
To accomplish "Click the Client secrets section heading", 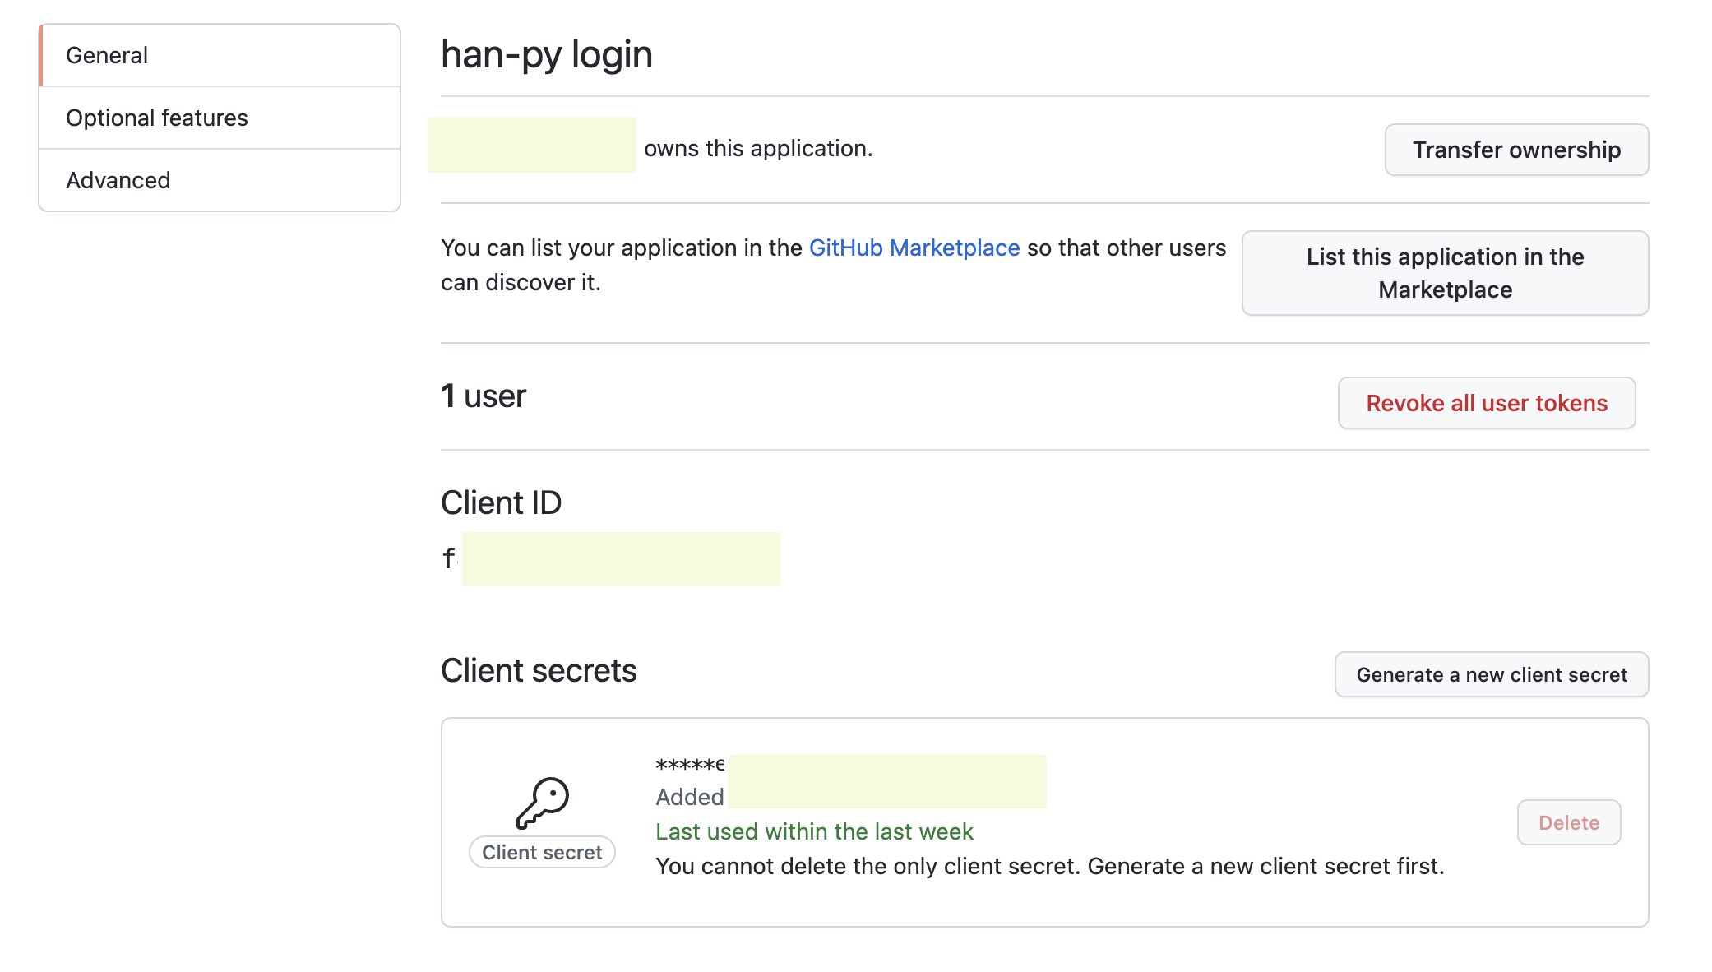I will [x=538, y=670].
